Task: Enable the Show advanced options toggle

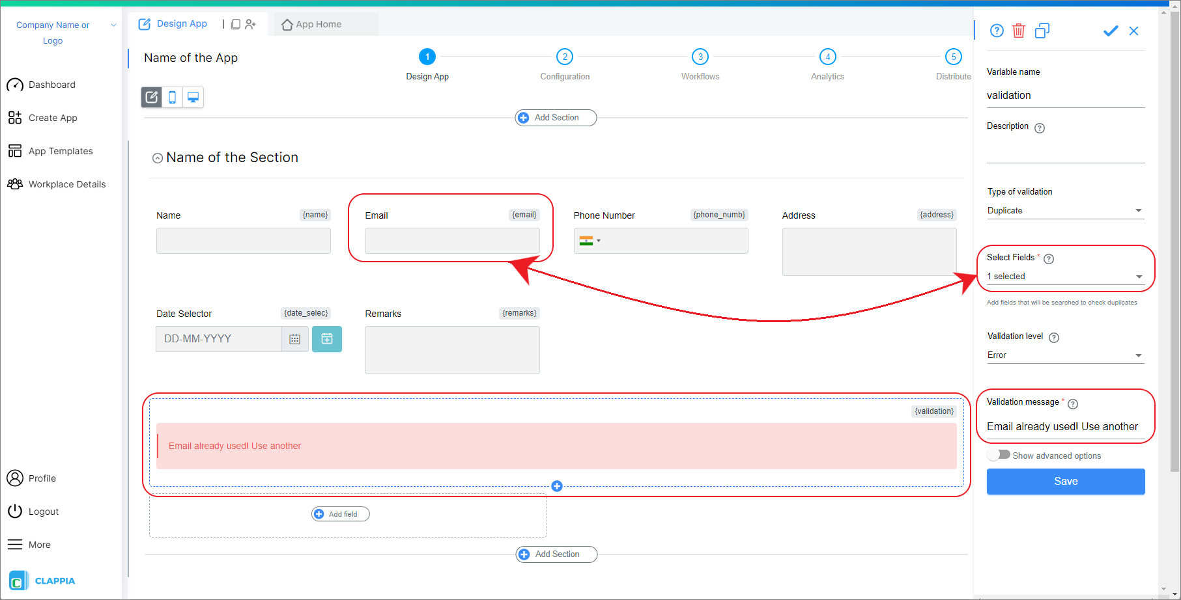Action: [999, 455]
